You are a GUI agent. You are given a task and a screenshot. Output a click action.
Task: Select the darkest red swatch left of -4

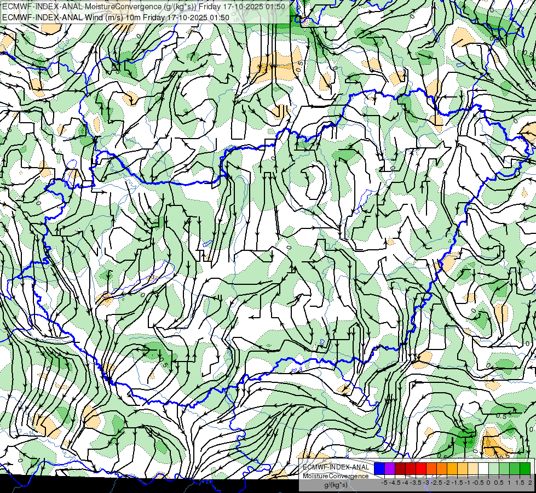(400, 468)
